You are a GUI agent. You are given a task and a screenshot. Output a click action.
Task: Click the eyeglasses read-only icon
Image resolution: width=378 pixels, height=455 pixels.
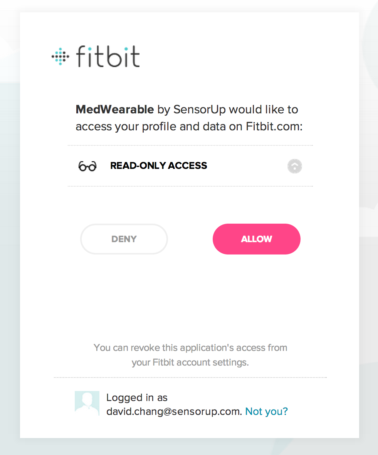point(87,166)
